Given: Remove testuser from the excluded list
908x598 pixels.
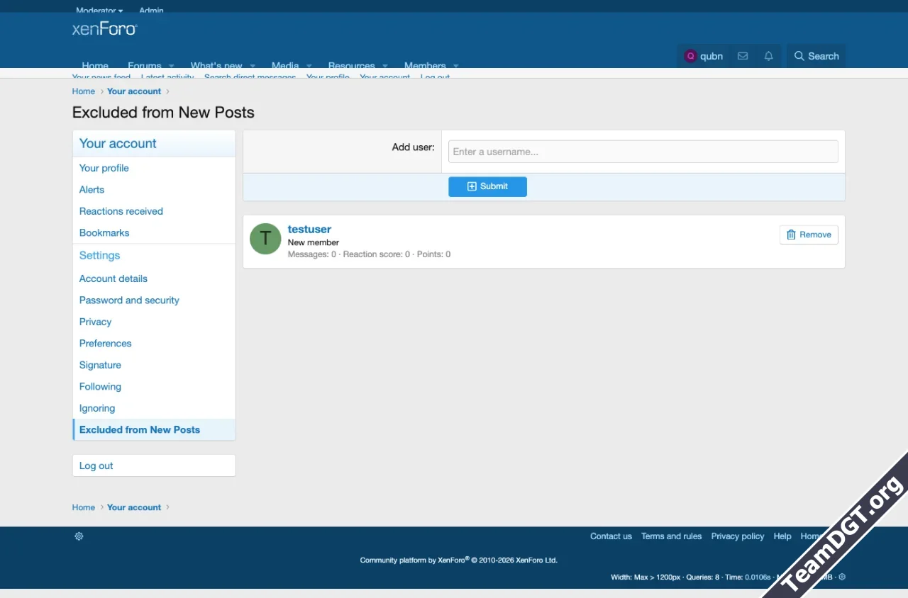Looking at the screenshot, I should point(809,235).
